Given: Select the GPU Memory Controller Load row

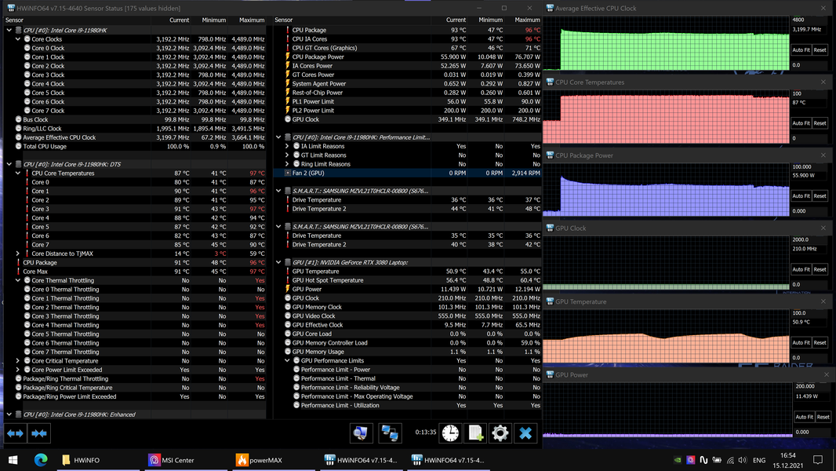Looking at the screenshot, I should point(407,342).
